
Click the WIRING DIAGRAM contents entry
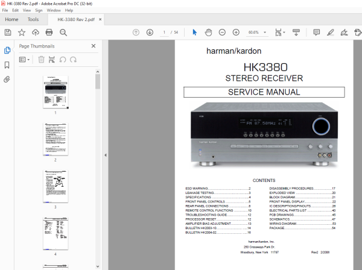coord(302,224)
